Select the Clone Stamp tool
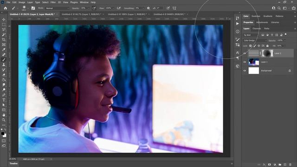The height and width of the screenshot is (167, 297). click(x=4, y=65)
